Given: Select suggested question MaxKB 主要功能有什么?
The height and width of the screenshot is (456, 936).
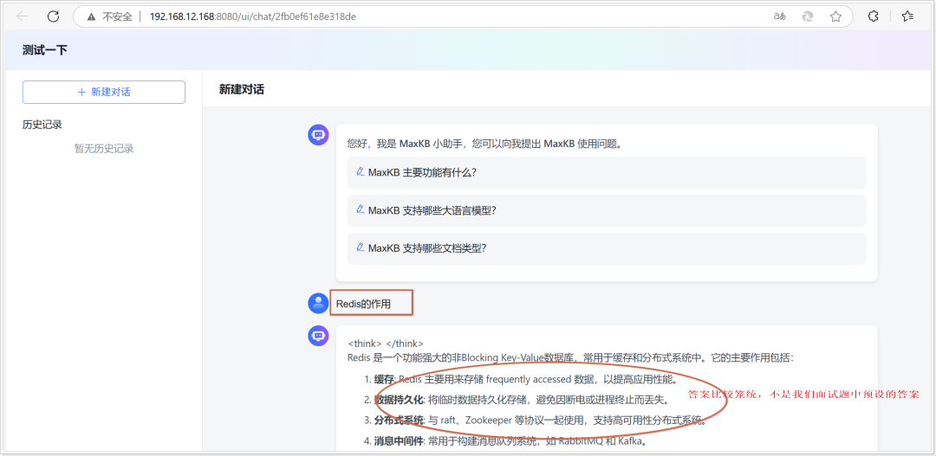Looking at the screenshot, I should pyautogui.click(x=607, y=173).
